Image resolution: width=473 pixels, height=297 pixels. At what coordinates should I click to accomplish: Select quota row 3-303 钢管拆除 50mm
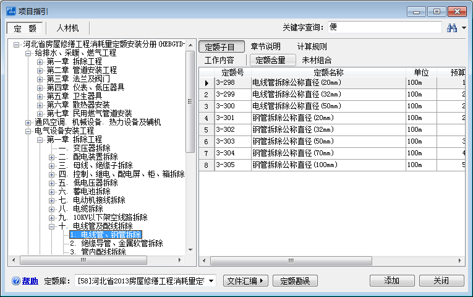coord(332,142)
